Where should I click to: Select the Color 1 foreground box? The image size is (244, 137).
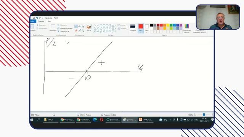[141, 28]
